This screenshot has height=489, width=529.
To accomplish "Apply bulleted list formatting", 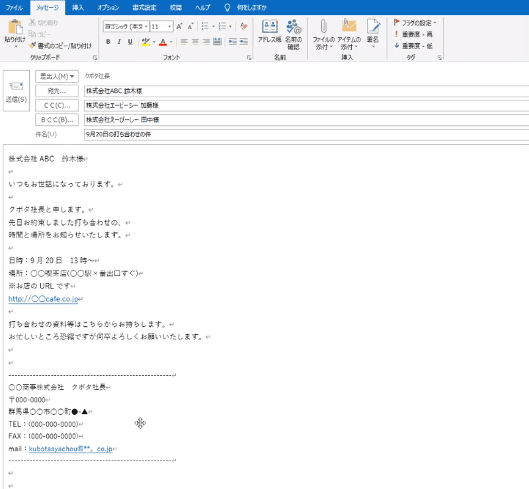I will [x=204, y=26].
